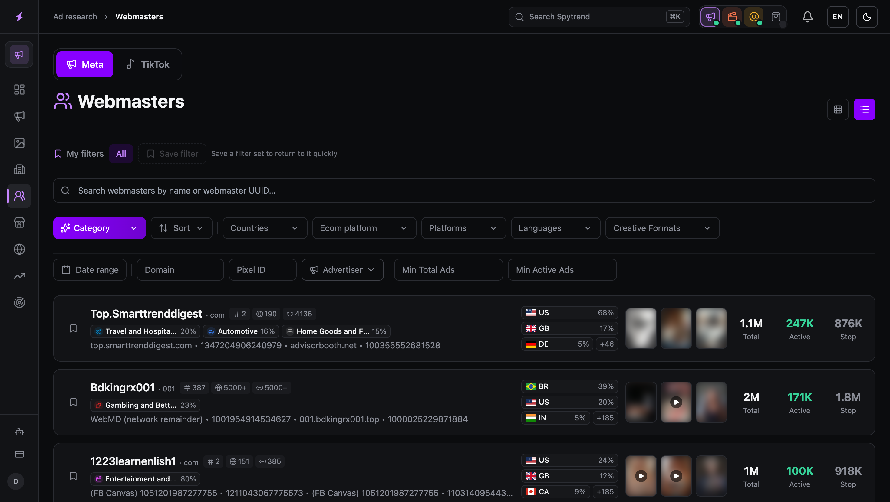The width and height of the screenshot is (890, 502).
Task: Open the megaphone outline icon in sidebar
Action: [19, 116]
